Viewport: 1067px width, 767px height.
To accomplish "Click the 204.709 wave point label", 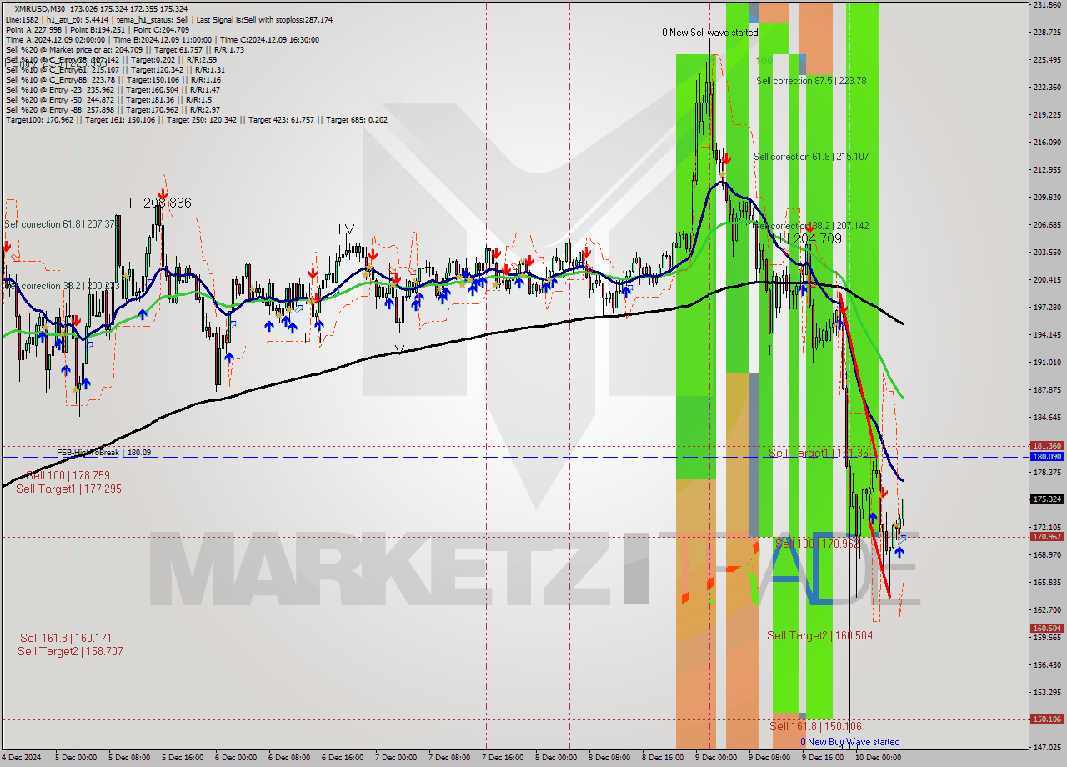I will tap(816, 238).
